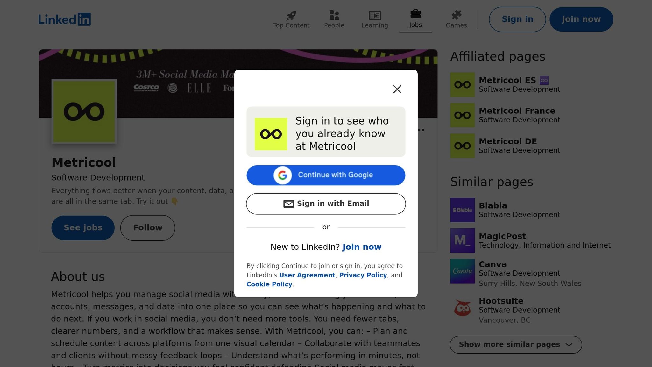Open the User Agreement link

click(307, 275)
